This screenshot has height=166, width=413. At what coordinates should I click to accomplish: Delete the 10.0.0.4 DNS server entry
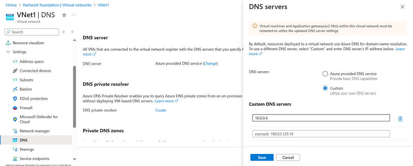[x=400, y=119]
